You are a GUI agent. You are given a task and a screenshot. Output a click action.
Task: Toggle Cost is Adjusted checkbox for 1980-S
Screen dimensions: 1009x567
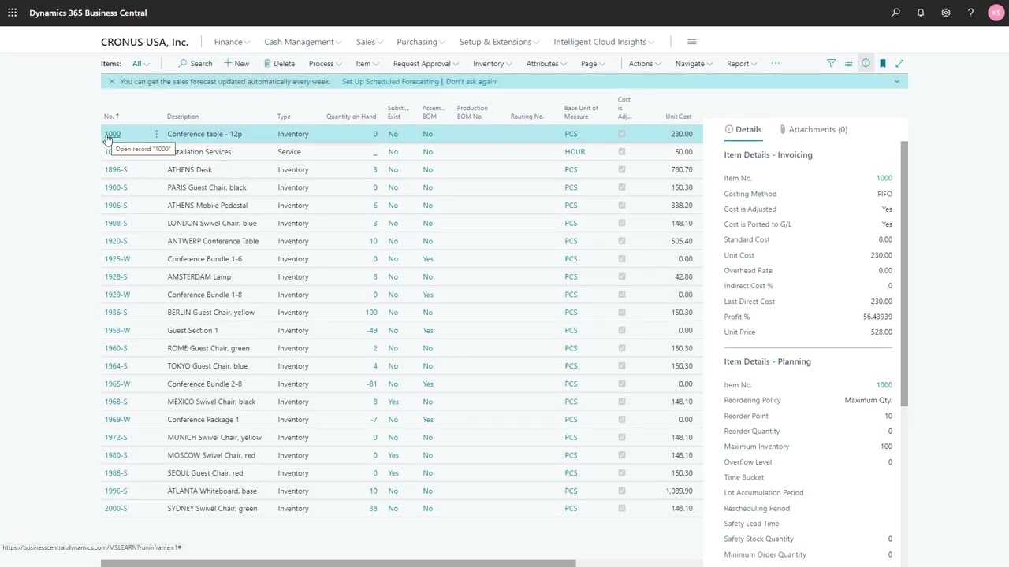click(x=622, y=455)
